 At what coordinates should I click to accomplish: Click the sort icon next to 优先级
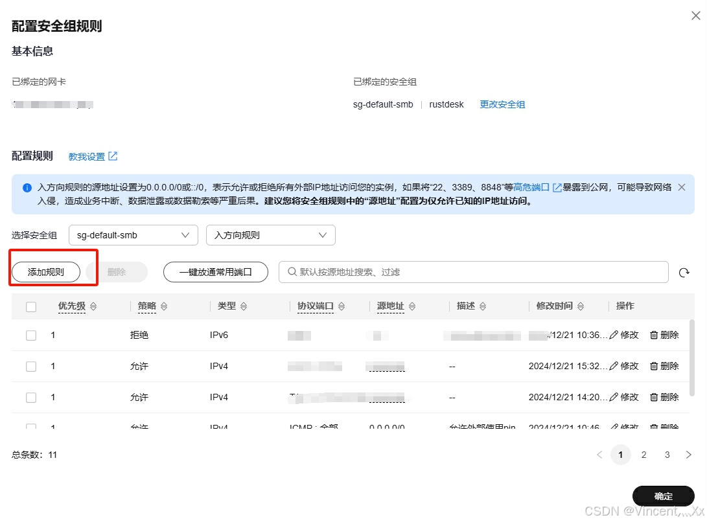pyautogui.click(x=93, y=306)
